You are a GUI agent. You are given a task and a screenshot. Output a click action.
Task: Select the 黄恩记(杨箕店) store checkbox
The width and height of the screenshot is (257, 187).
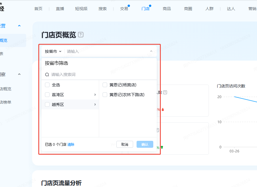(x=105, y=85)
